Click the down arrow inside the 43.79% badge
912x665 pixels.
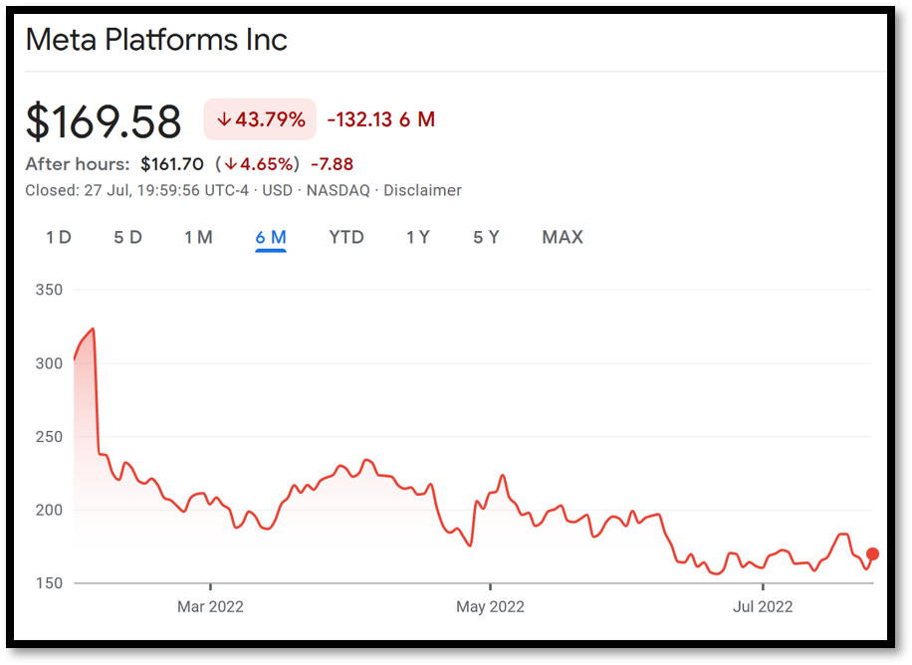point(224,119)
